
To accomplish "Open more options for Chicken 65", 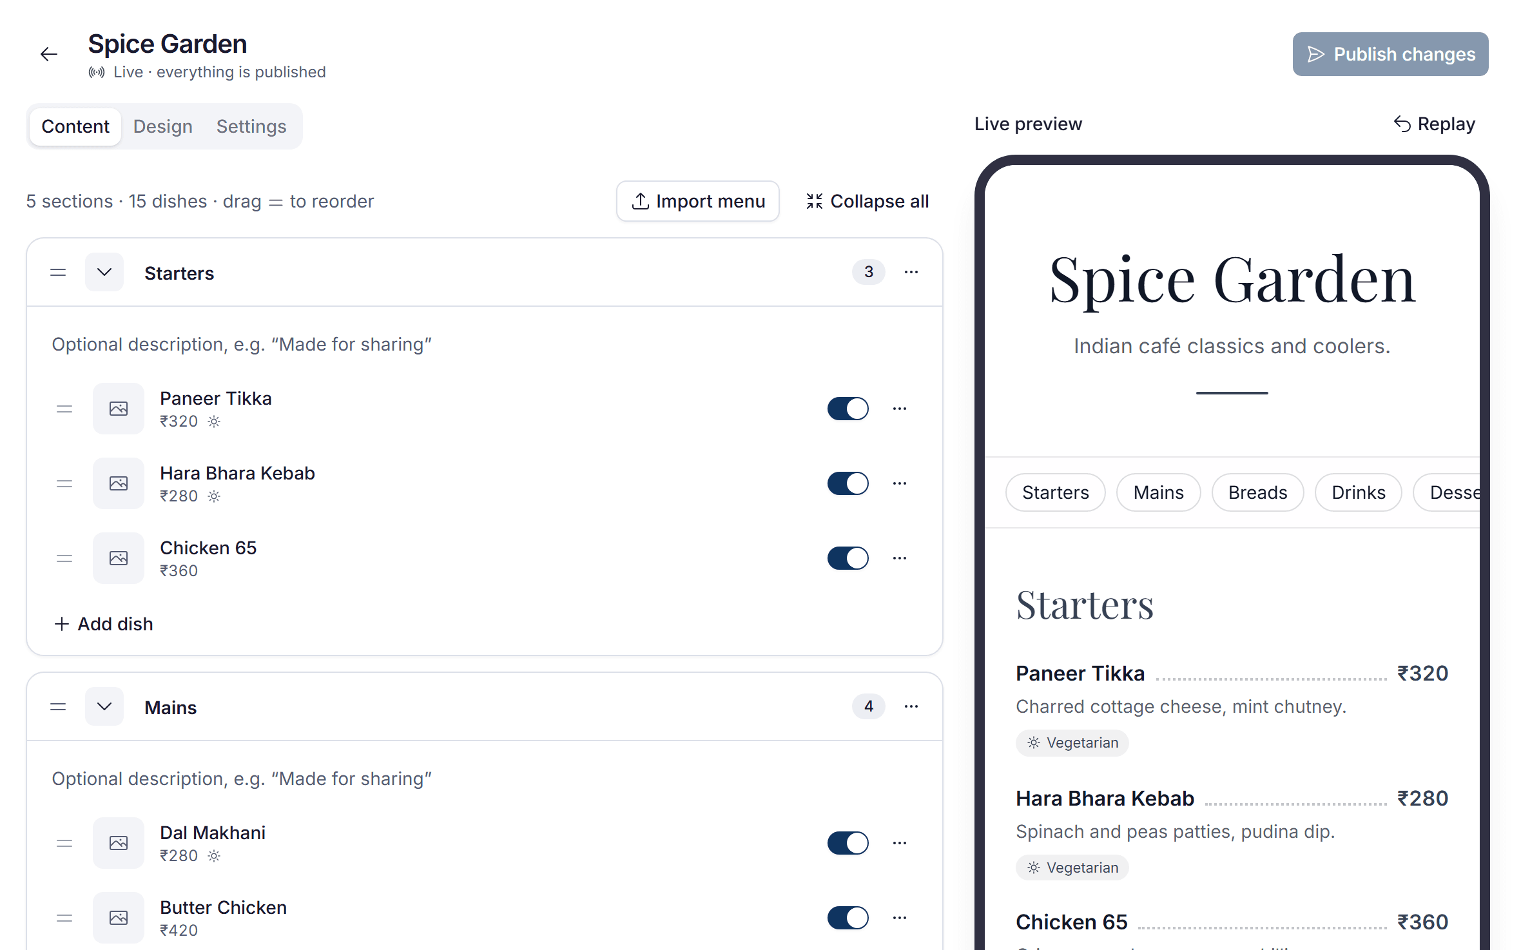I will pos(900,558).
